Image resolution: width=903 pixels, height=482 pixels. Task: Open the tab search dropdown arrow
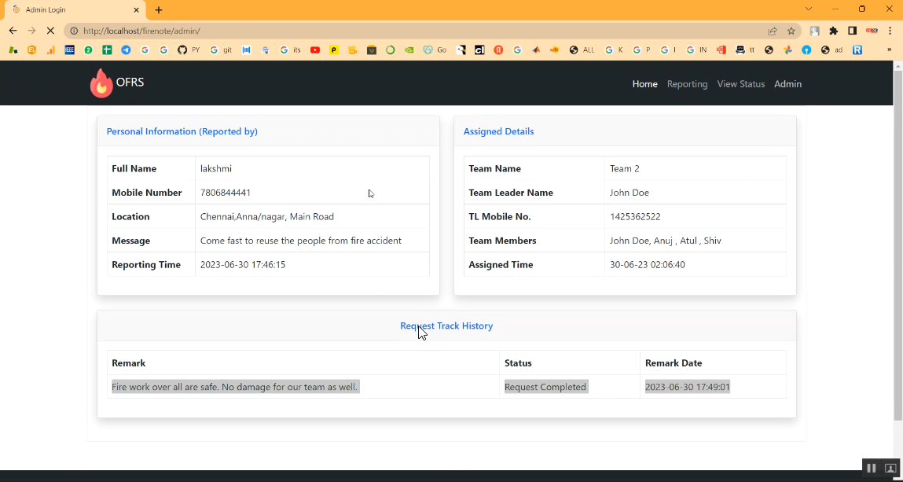click(x=809, y=9)
